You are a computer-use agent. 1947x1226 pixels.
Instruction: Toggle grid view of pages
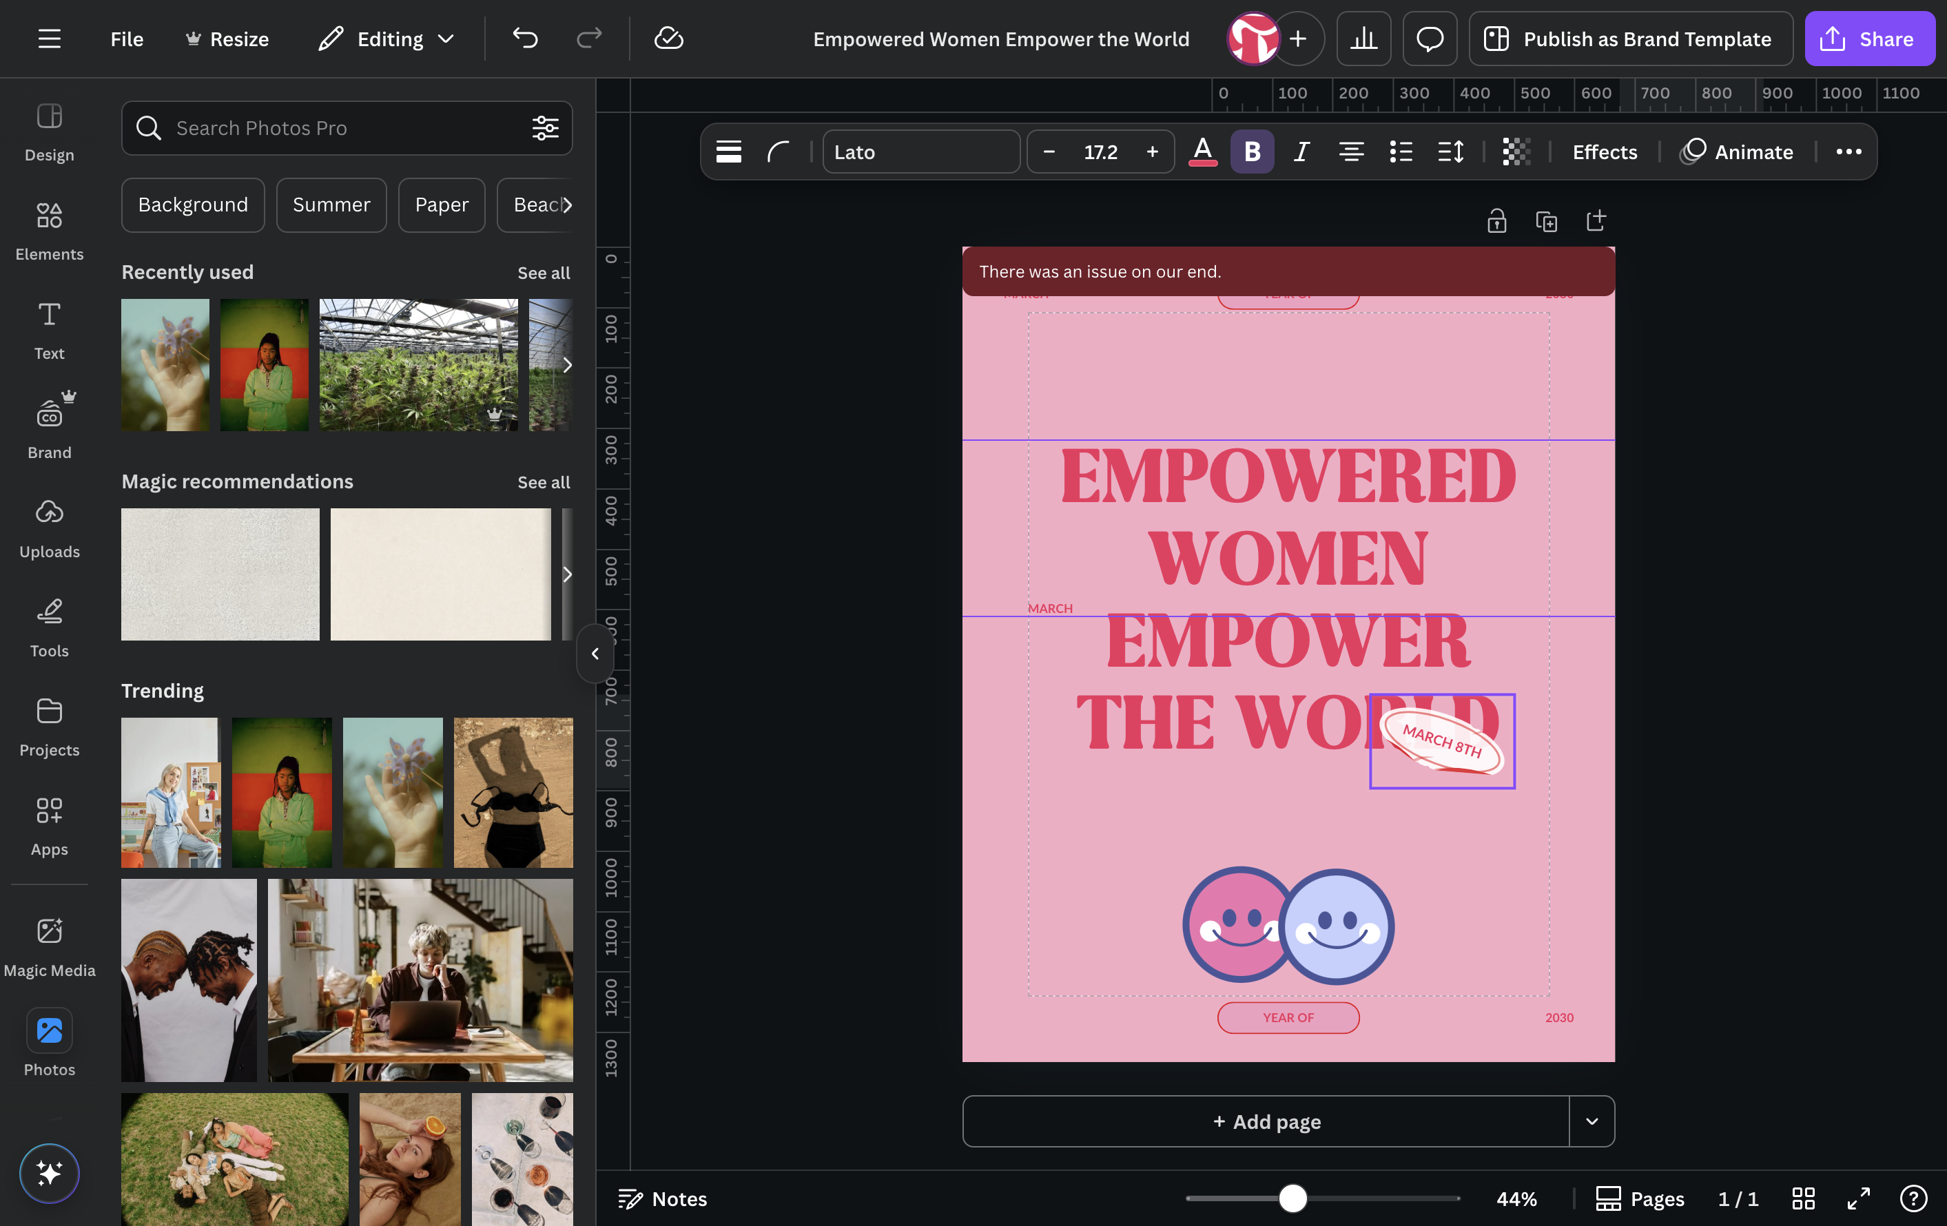[1803, 1198]
